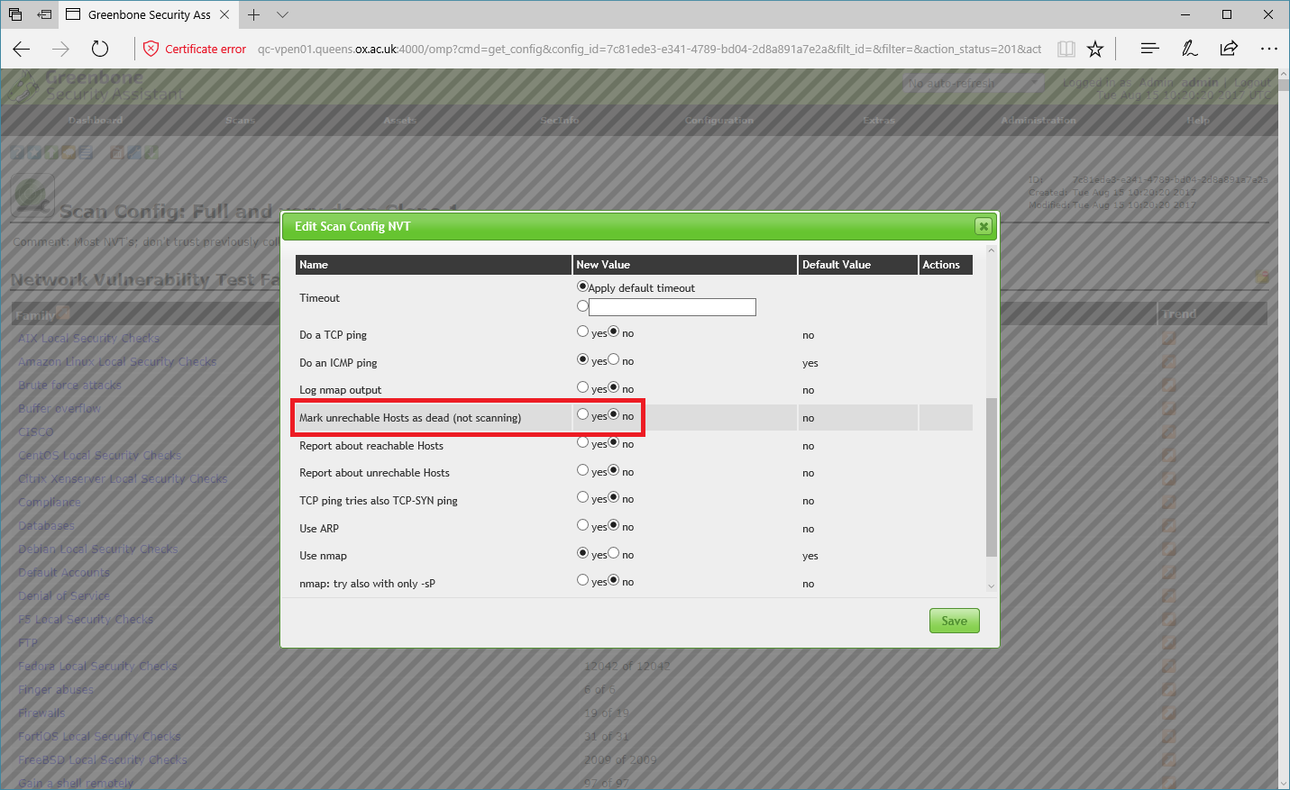
Task: Click scroll up arrow in dialog
Action: click(x=991, y=250)
